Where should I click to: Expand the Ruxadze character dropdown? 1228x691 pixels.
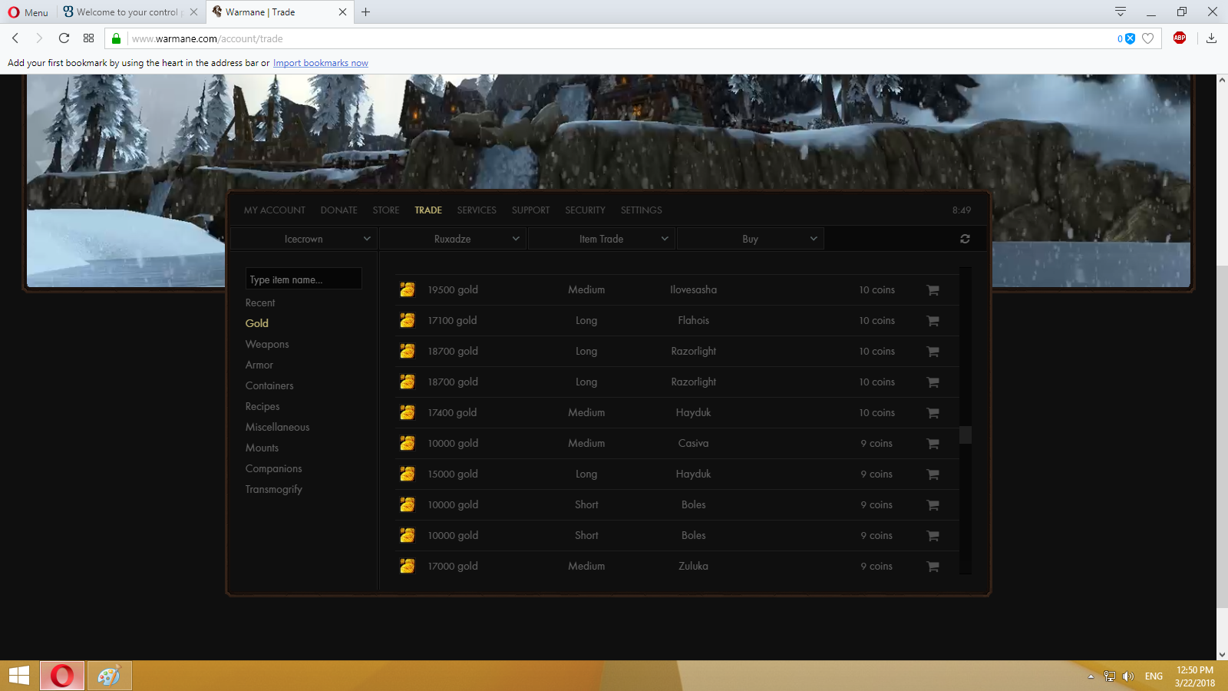[452, 239]
